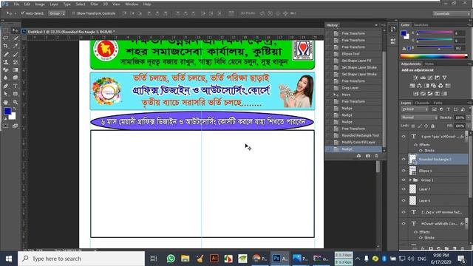This screenshot has width=473, height=266.
Task: Select the Zoom tool
Action: pos(15,102)
